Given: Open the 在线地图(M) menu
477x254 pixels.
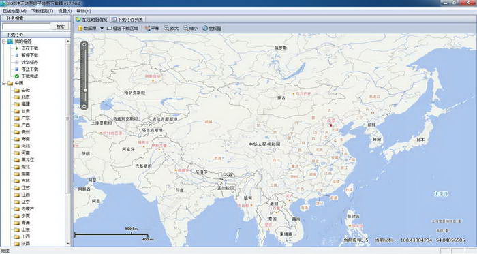Looking at the screenshot, I should point(14,11).
